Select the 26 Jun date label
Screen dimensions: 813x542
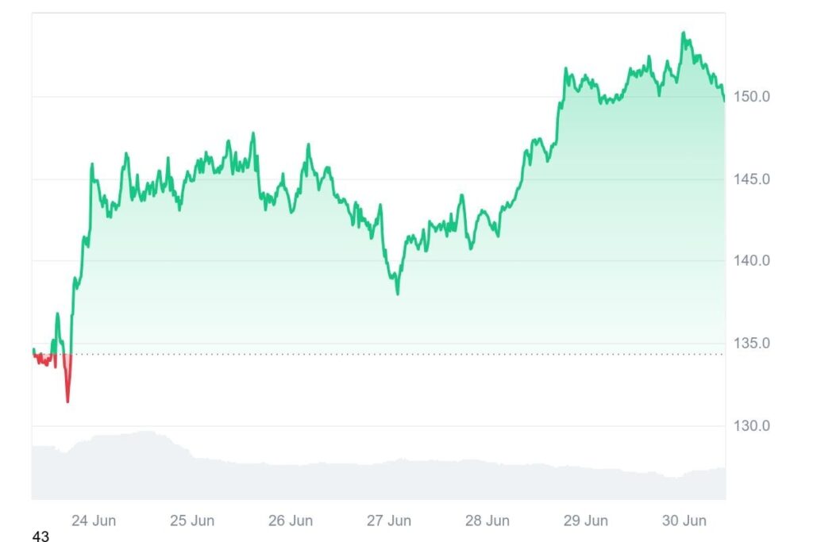pos(290,521)
